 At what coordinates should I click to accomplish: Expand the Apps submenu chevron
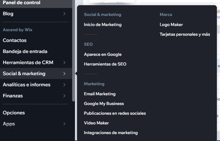coord(65,124)
